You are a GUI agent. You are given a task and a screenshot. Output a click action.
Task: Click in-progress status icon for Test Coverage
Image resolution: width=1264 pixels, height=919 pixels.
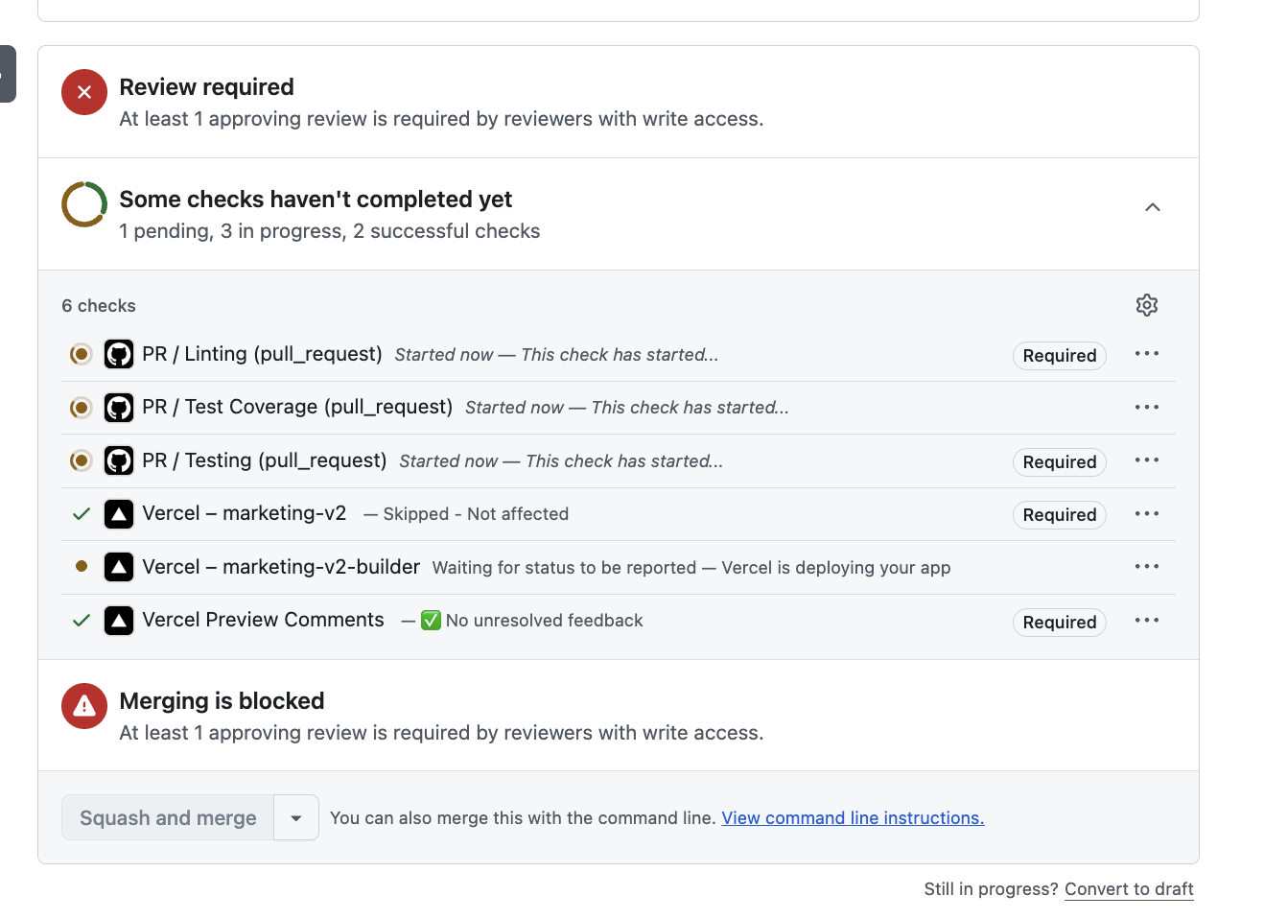82,408
